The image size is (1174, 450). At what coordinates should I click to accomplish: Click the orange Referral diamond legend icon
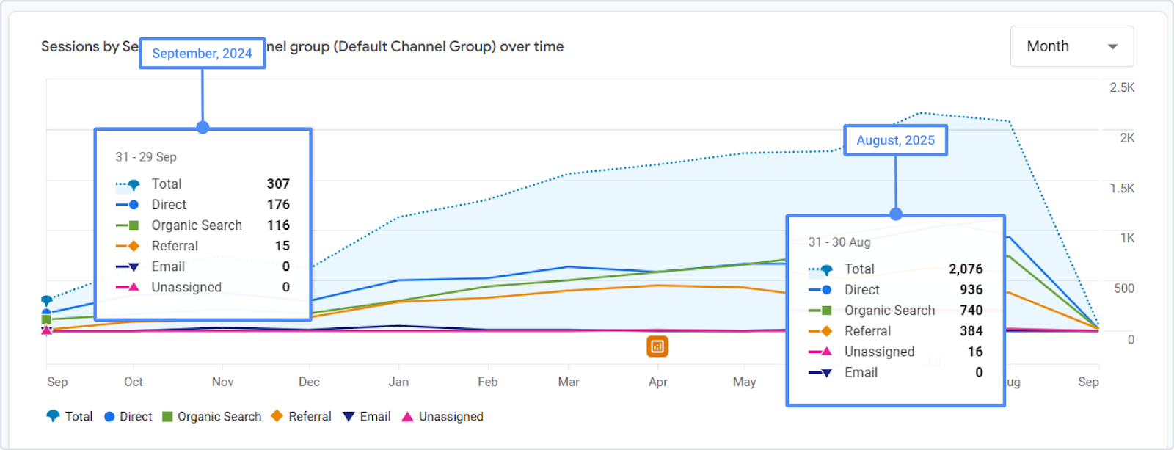[277, 416]
